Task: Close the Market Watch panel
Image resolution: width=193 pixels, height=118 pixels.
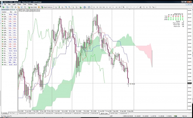Action: coord(17,10)
